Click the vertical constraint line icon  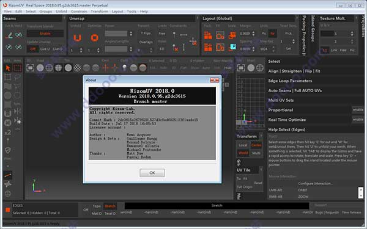[183, 48]
